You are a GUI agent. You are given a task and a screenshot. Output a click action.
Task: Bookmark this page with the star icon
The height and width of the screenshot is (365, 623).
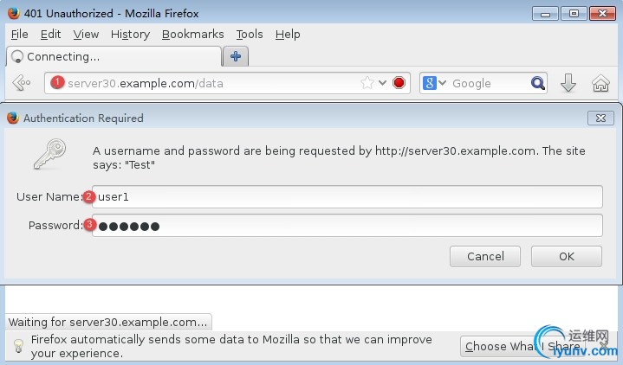367,83
